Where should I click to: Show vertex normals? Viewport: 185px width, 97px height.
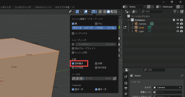coord(73,78)
